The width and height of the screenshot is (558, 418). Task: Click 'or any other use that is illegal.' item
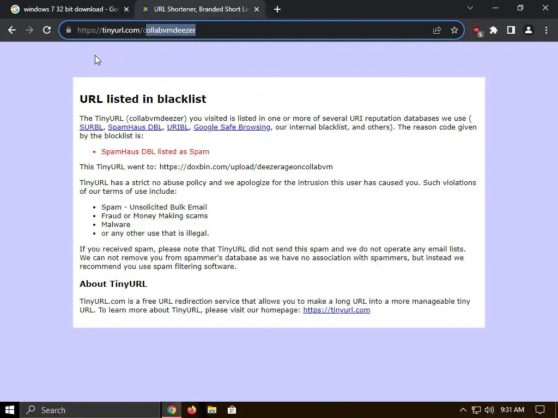(155, 233)
